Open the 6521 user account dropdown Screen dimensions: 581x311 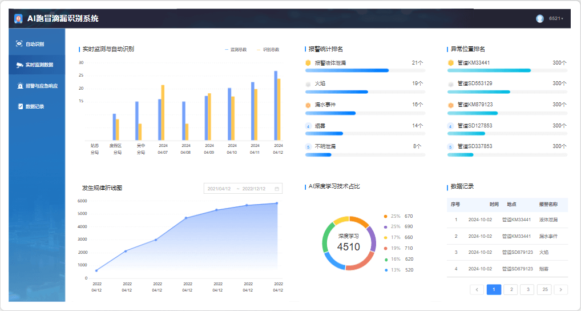556,18
